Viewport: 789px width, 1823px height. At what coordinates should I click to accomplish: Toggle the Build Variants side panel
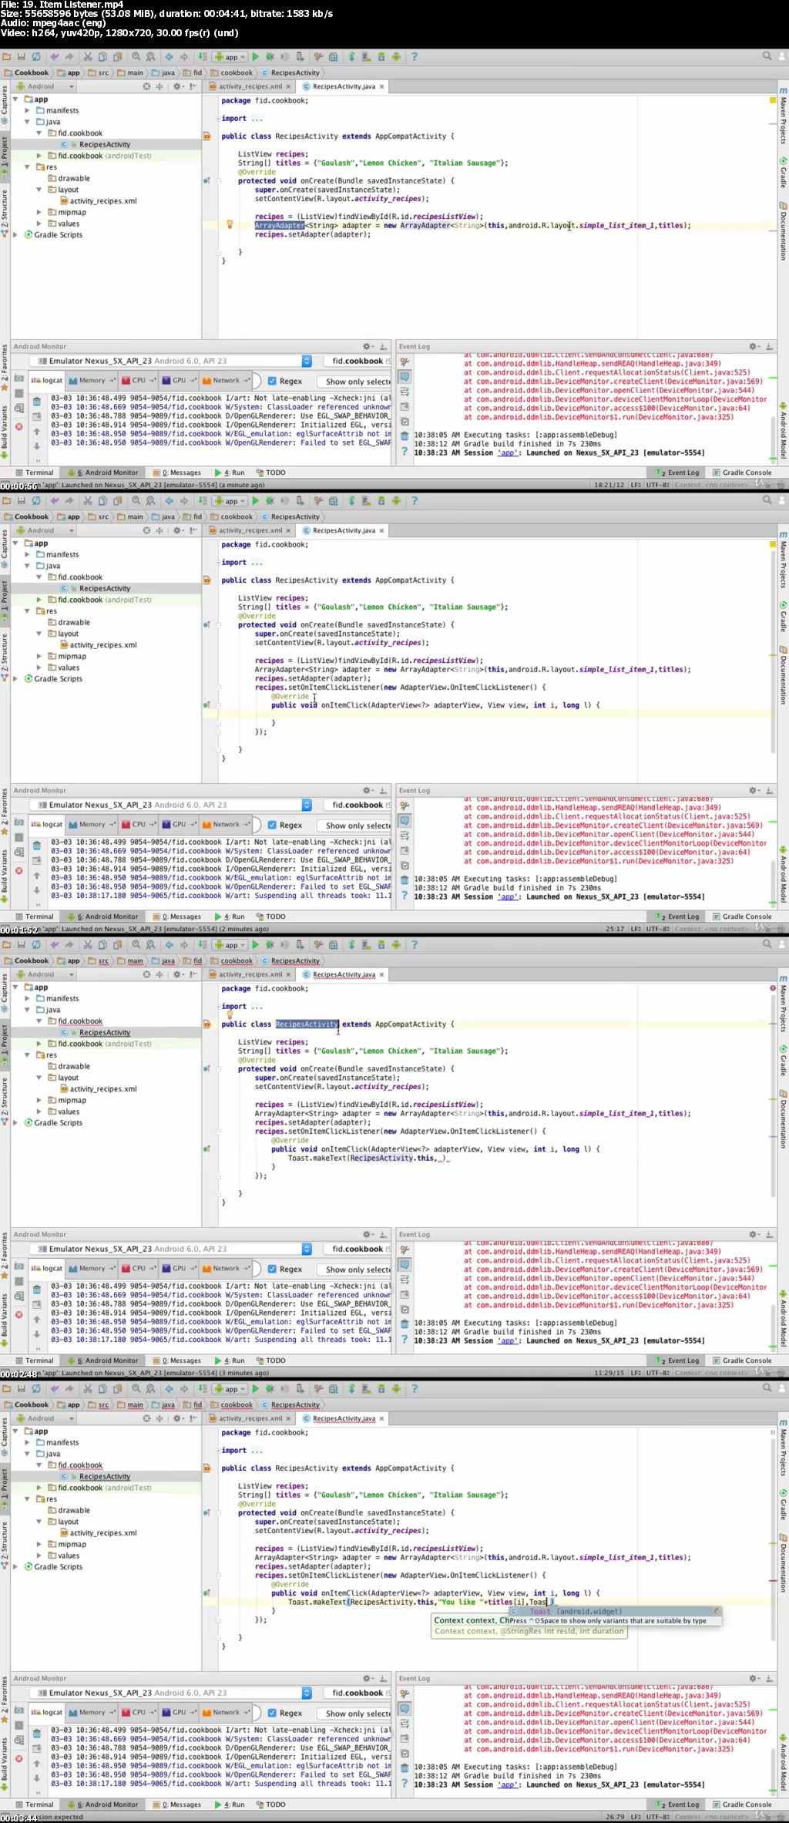click(x=5, y=428)
